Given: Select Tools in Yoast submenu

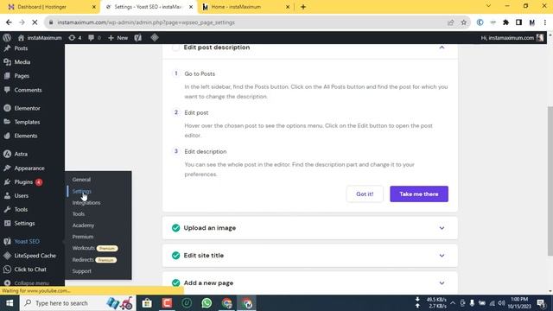Looking at the screenshot, I should (79, 214).
